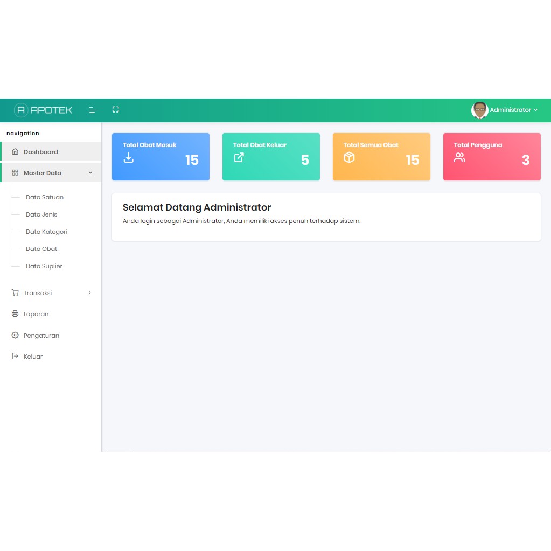The height and width of the screenshot is (551, 551).
Task: Click the Administrator profile avatar
Action: tap(479, 110)
